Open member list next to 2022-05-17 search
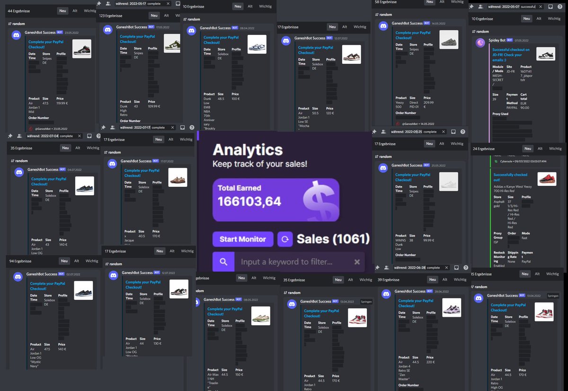 click(x=108, y=3)
